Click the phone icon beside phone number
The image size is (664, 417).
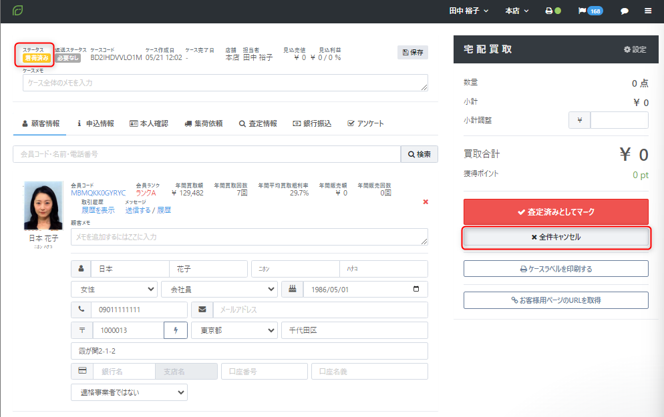81,310
